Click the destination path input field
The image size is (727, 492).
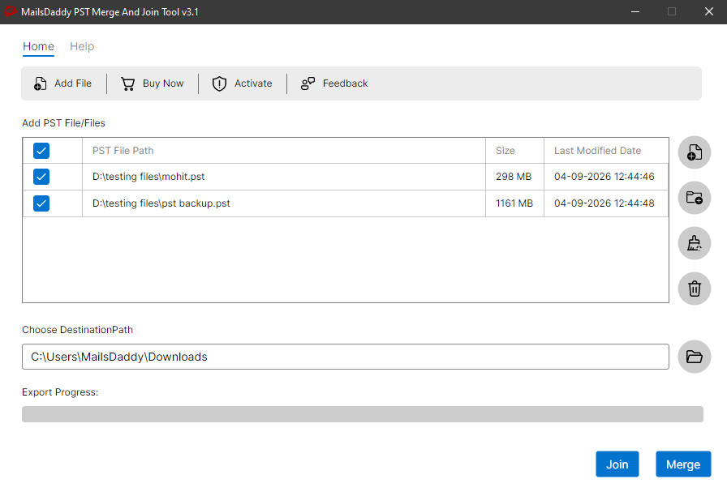tap(346, 357)
